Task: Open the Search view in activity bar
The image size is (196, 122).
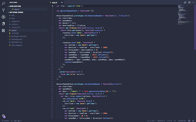Action: coord(3,3)
